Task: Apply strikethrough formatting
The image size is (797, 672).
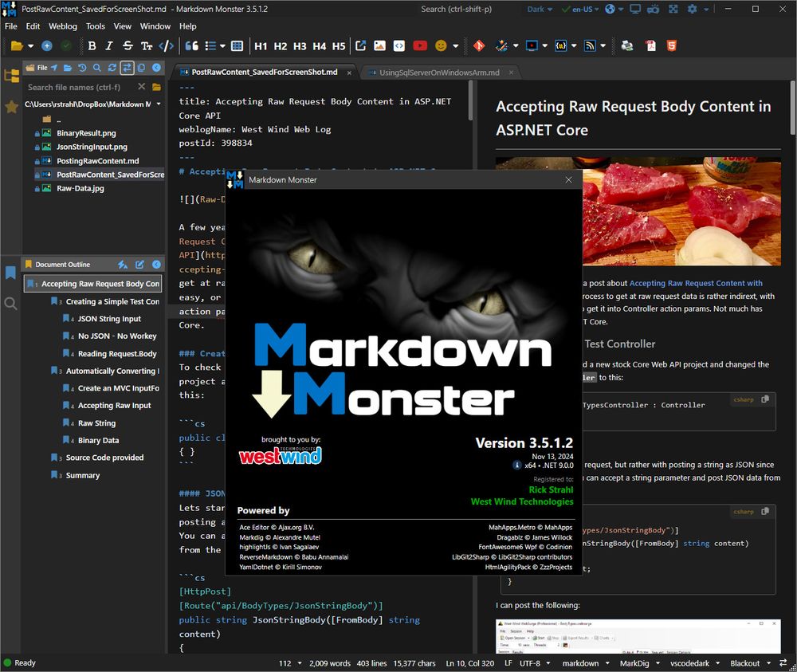Action: (128, 45)
